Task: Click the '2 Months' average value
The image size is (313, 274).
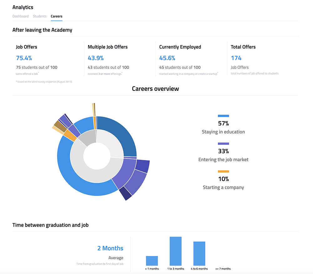Action: 110,248
